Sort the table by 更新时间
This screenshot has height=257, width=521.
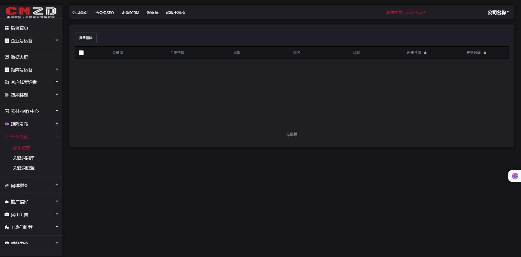click(x=485, y=53)
